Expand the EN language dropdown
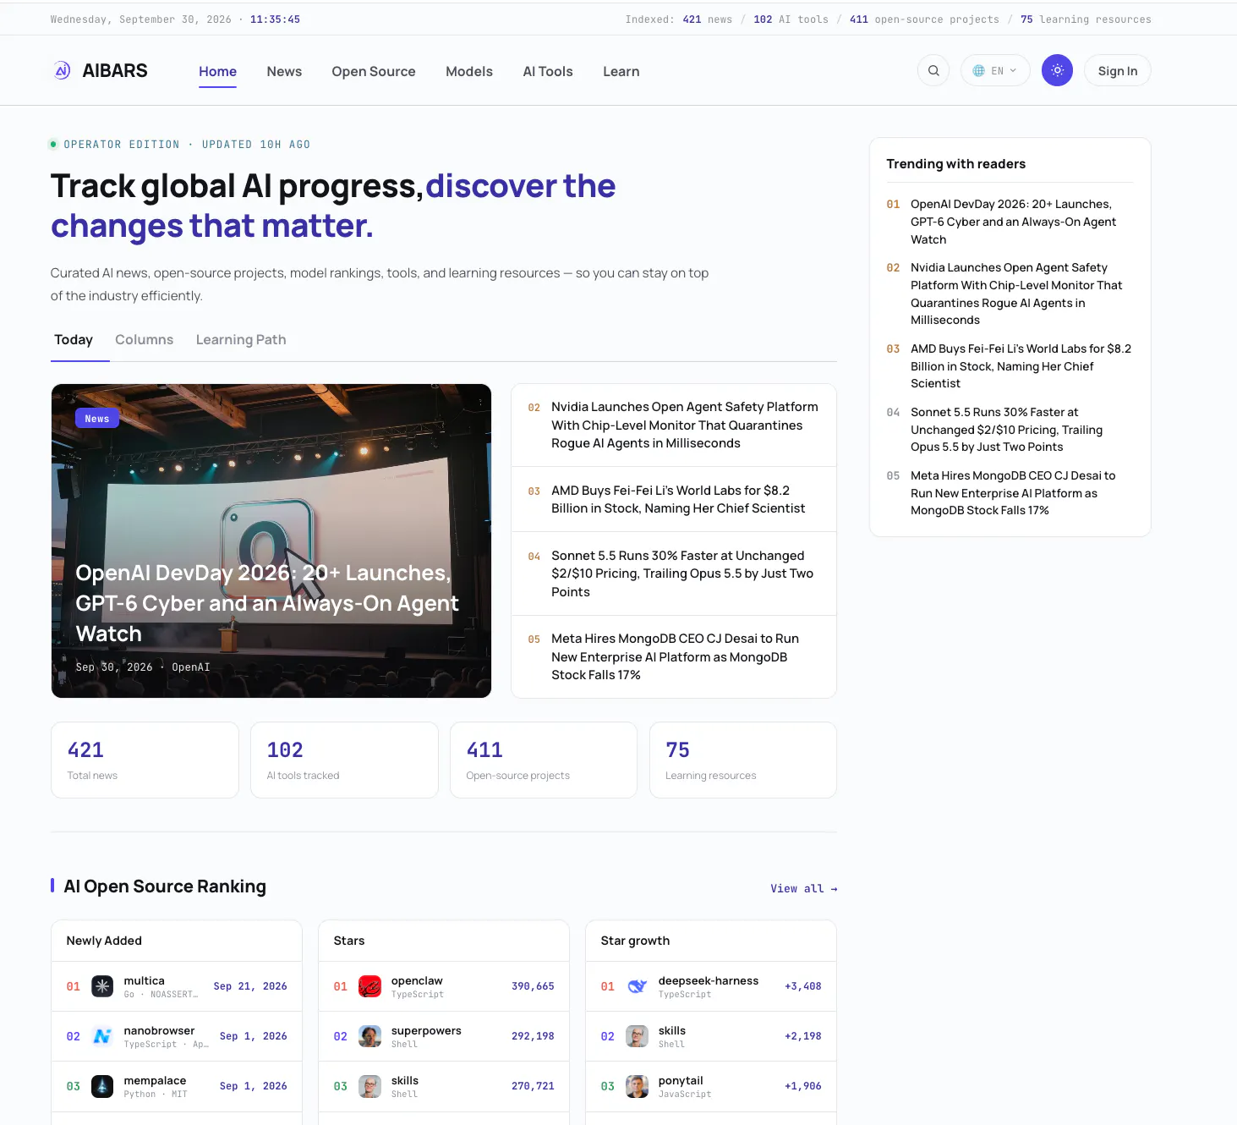The height and width of the screenshot is (1125, 1237). pyautogui.click(x=995, y=71)
